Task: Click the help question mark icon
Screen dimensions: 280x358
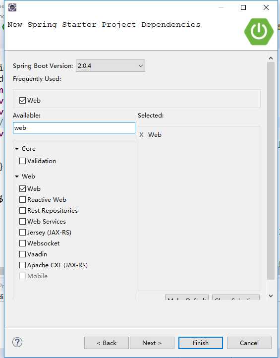Action: point(17,342)
